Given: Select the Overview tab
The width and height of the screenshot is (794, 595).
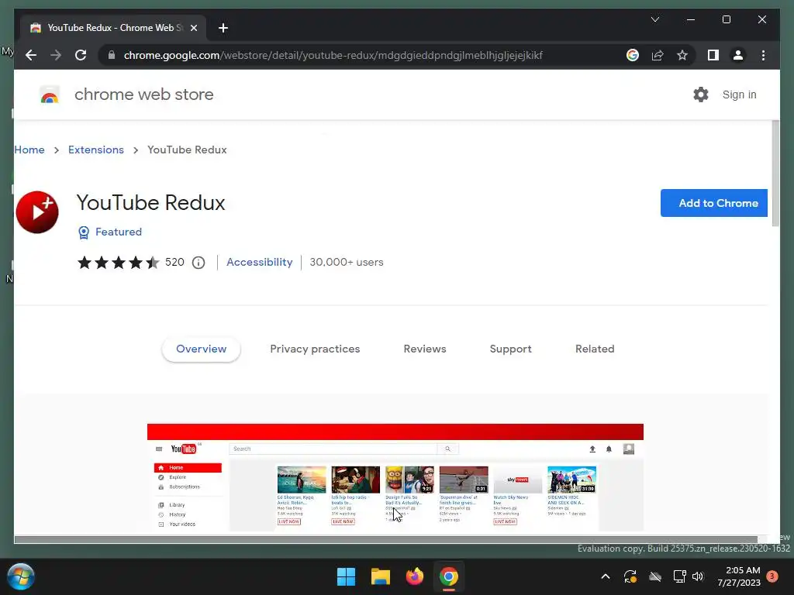Looking at the screenshot, I should coord(201,349).
